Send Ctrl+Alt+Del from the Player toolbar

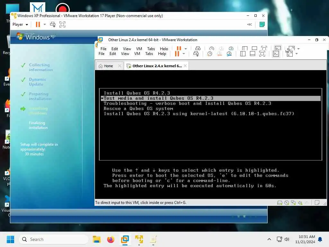[x=53, y=24]
